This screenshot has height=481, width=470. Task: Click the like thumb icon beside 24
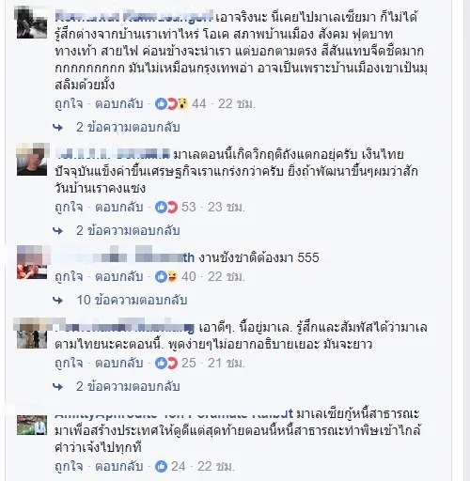coord(161,466)
